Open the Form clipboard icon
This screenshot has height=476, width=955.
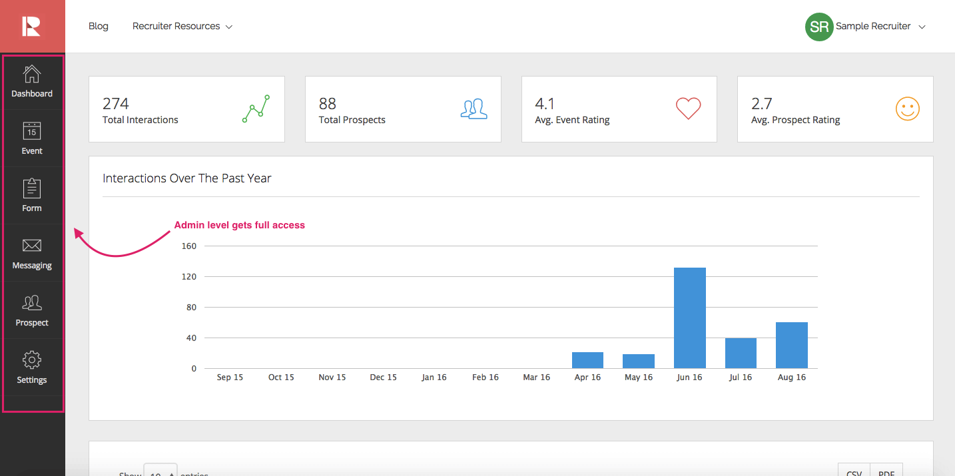point(32,188)
